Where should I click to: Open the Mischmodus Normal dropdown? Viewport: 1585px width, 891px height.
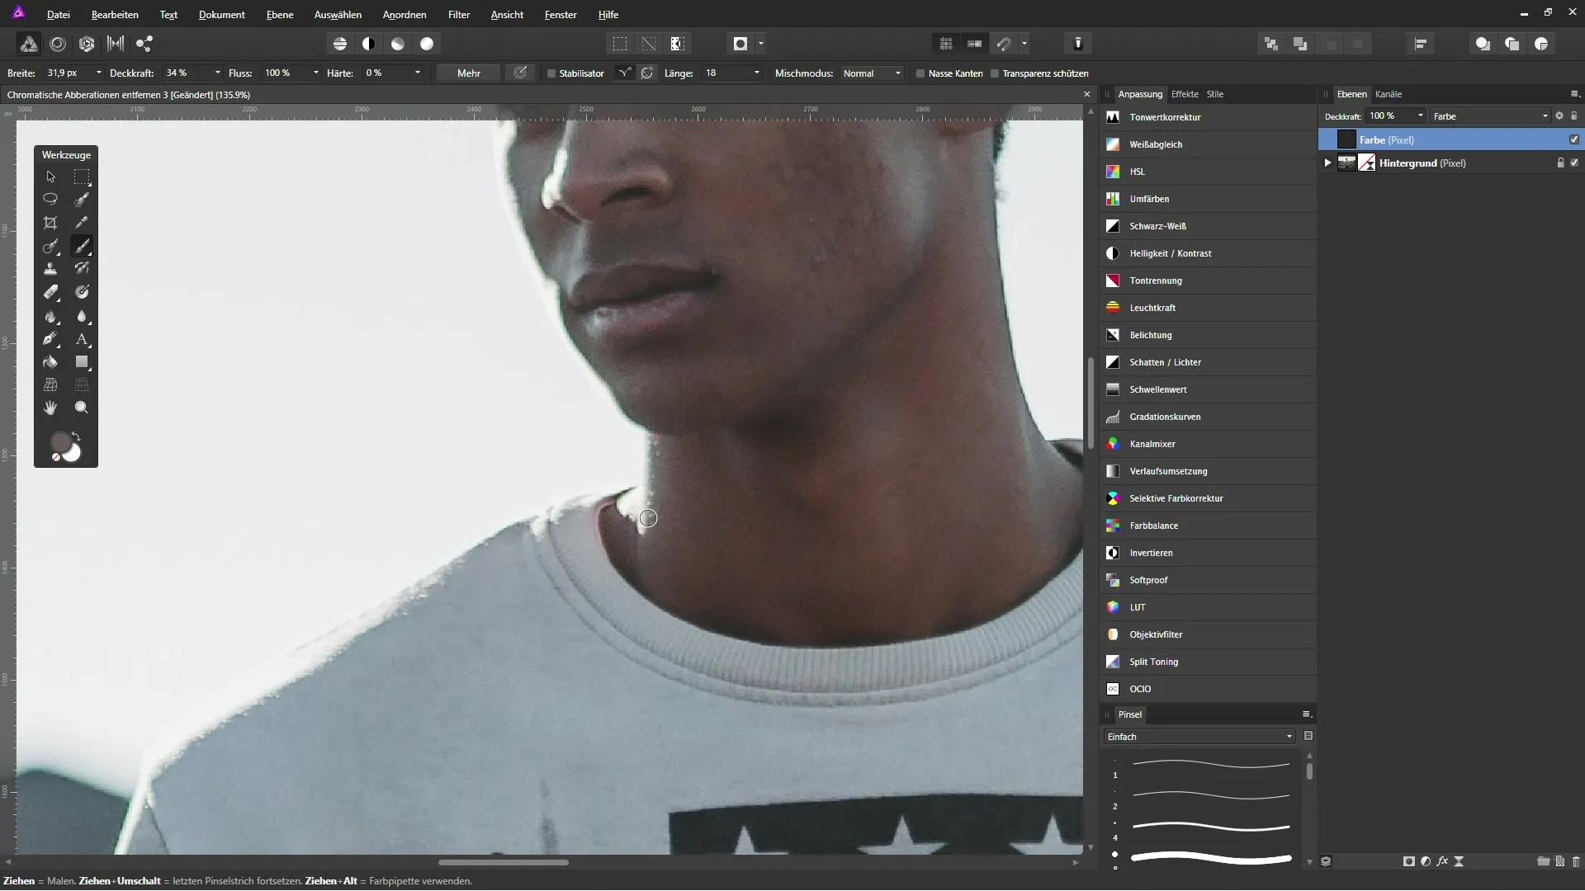coord(872,73)
